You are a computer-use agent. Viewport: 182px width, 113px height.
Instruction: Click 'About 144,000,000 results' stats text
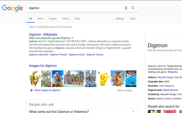[50, 27]
